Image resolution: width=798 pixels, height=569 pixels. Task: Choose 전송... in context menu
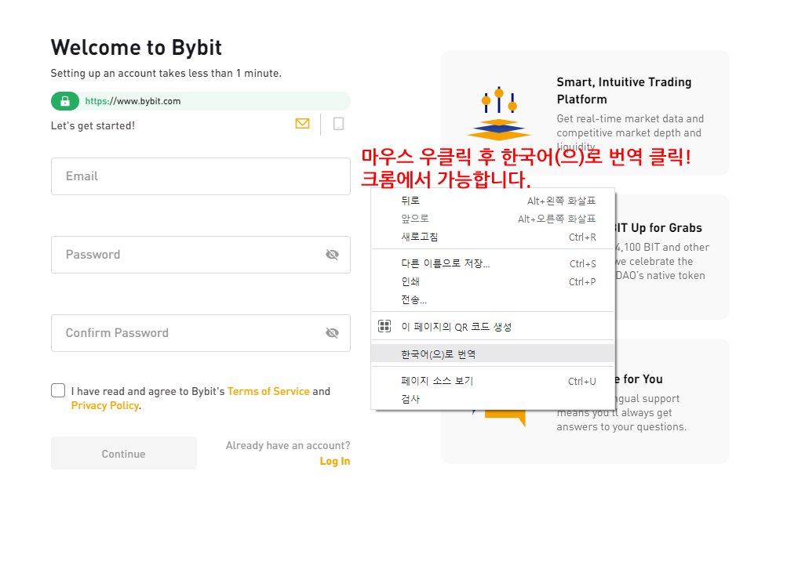[493, 299]
